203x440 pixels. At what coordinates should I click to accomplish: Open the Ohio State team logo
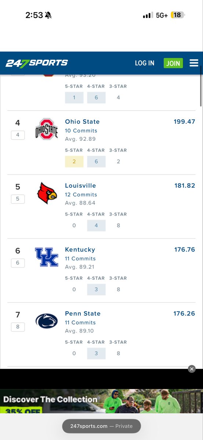[x=47, y=129]
